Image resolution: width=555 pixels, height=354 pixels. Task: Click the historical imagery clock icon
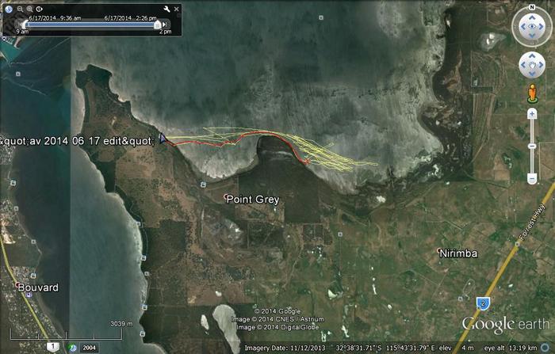[x=72, y=347]
